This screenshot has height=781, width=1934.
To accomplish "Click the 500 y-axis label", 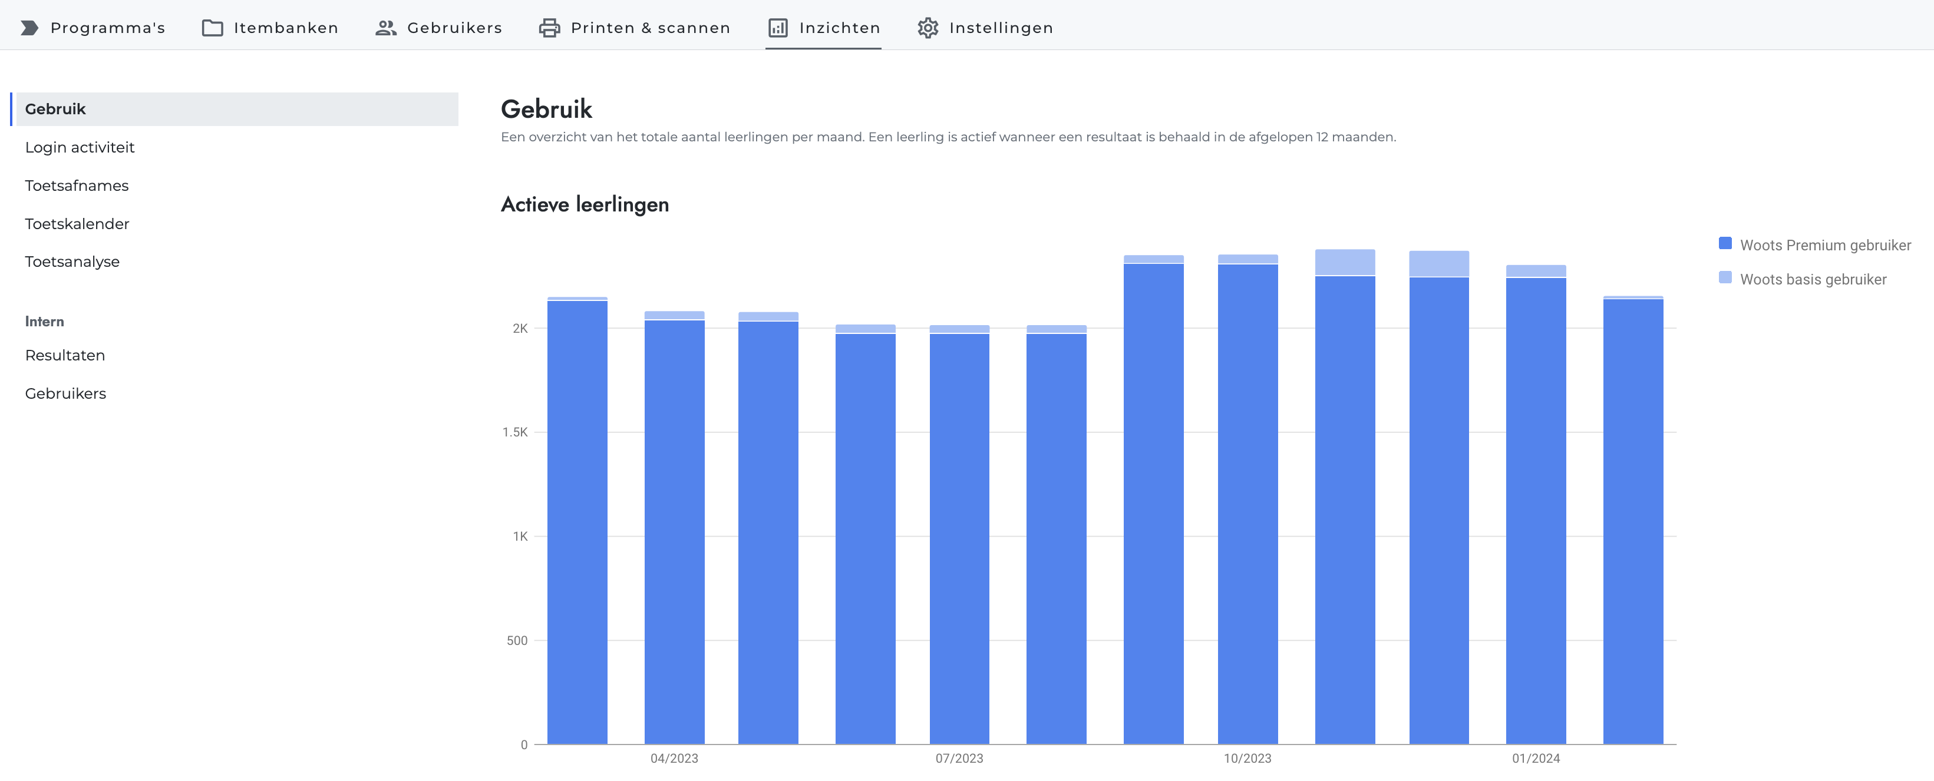I will [517, 641].
